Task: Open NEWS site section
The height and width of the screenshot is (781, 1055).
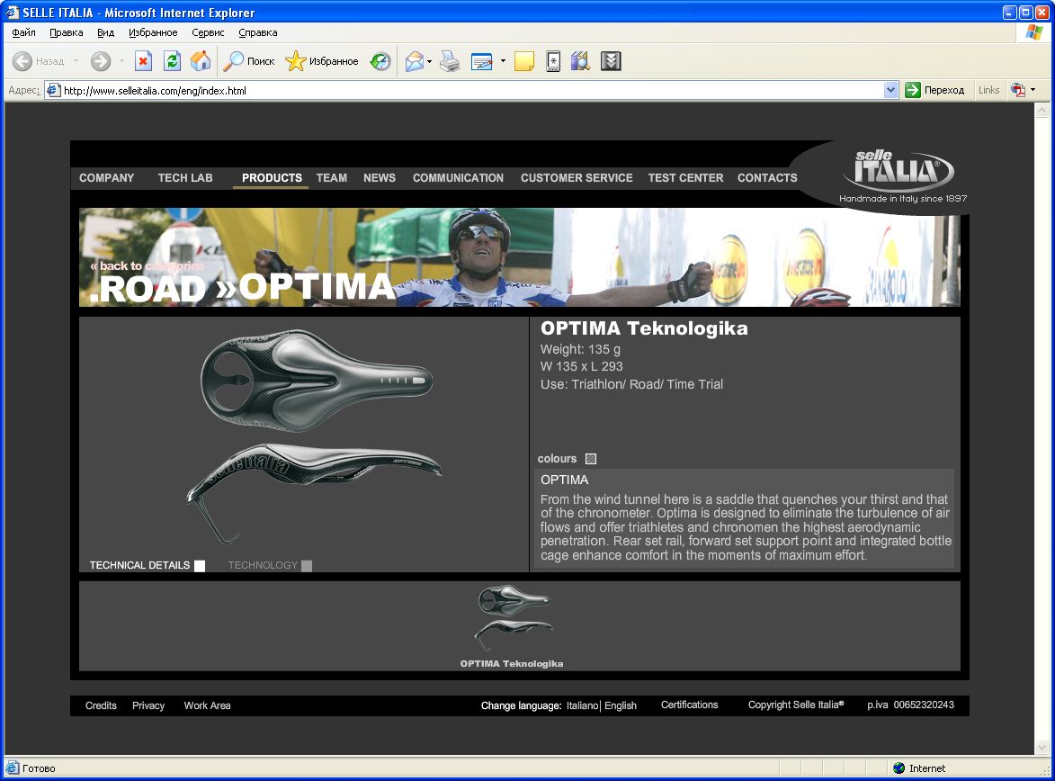Action: (380, 178)
